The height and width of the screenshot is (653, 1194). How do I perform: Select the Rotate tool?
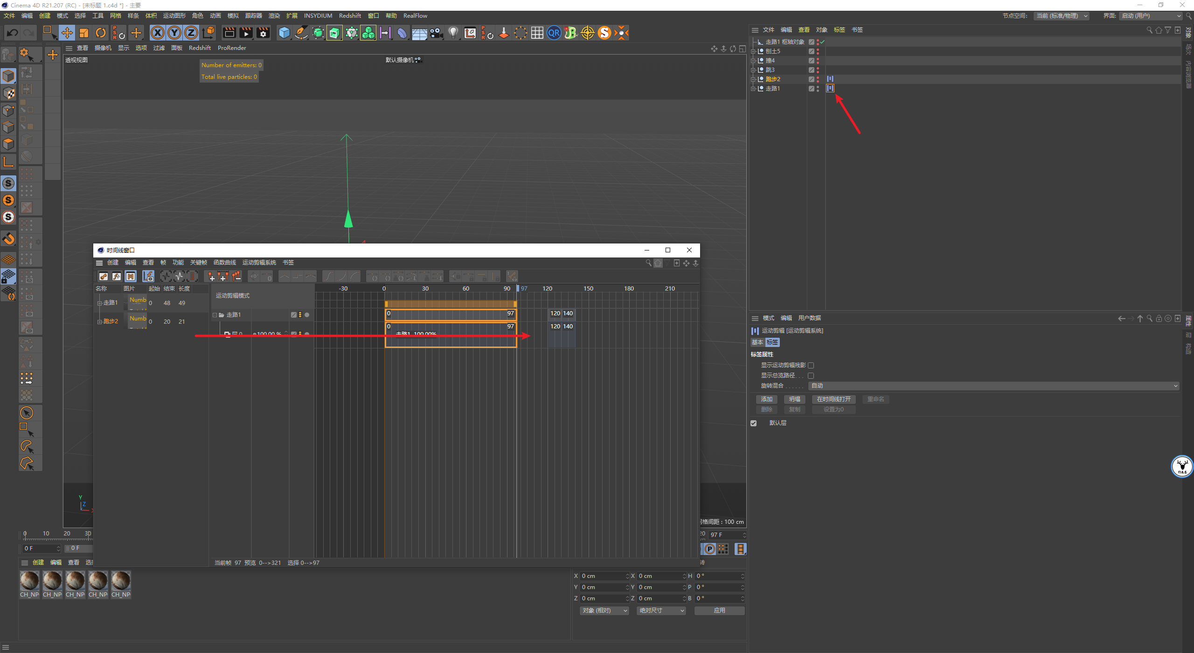coord(101,33)
